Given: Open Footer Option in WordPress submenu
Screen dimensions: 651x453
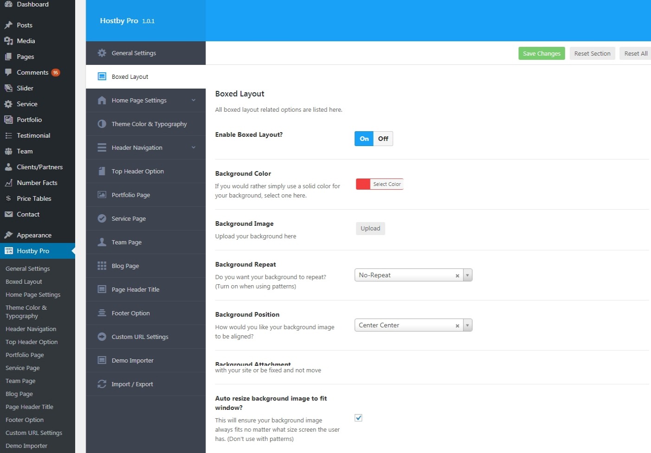Looking at the screenshot, I should pyautogui.click(x=25, y=420).
